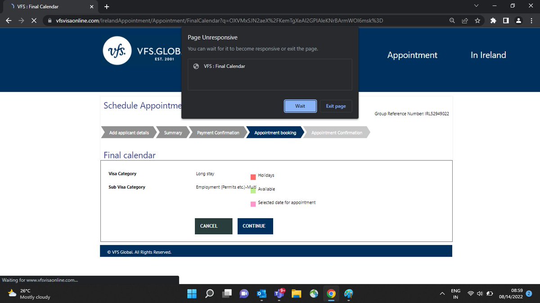
Task: Click the Wait button in the dialog
Action: [300, 106]
